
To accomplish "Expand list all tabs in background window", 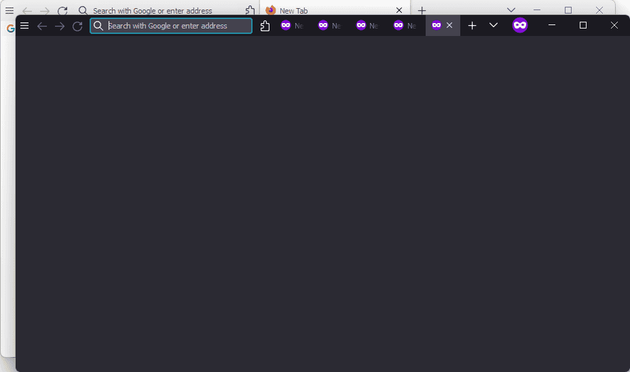I will [511, 10].
